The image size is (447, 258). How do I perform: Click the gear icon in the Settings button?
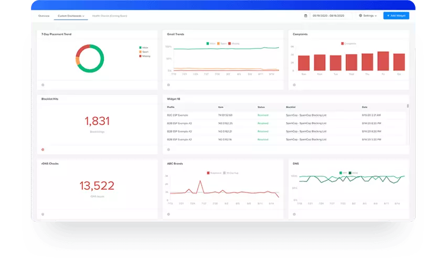coord(360,16)
